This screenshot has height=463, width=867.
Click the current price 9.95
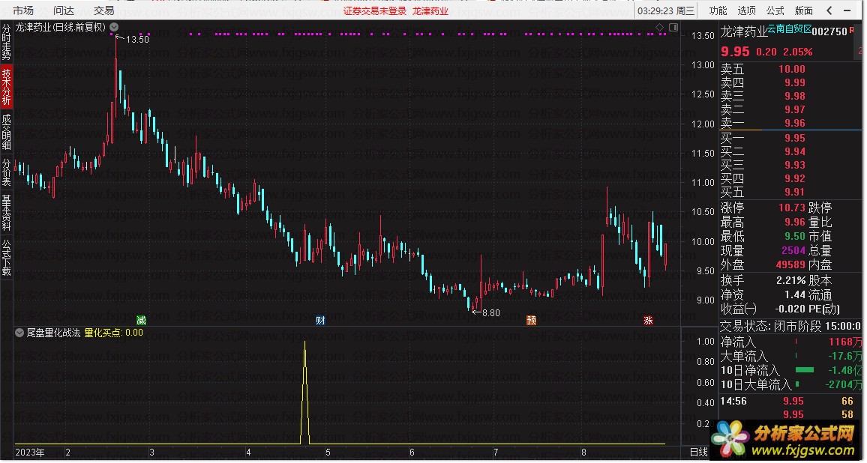point(735,52)
